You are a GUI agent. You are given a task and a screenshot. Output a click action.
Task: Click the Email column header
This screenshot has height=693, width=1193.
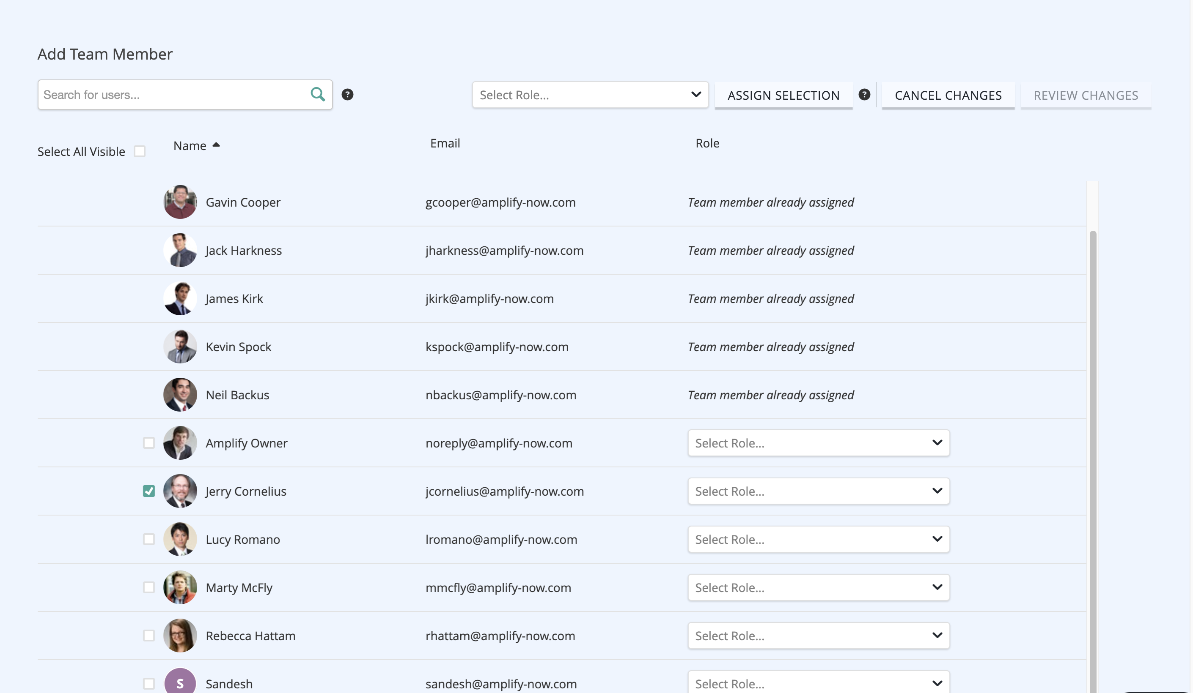[445, 143]
